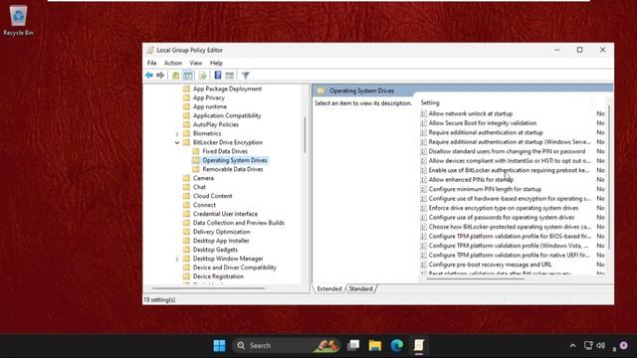Click policy icon beside Allow network unlock at startup

click(423, 113)
